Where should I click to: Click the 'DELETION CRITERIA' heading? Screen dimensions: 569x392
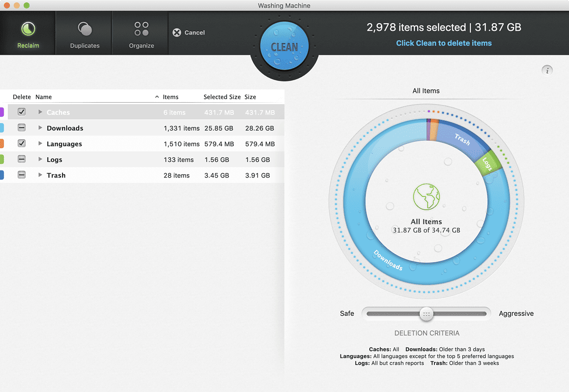[427, 333]
